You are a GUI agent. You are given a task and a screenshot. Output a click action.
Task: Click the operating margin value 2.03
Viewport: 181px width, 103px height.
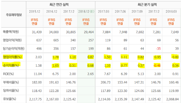tap(38, 57)
